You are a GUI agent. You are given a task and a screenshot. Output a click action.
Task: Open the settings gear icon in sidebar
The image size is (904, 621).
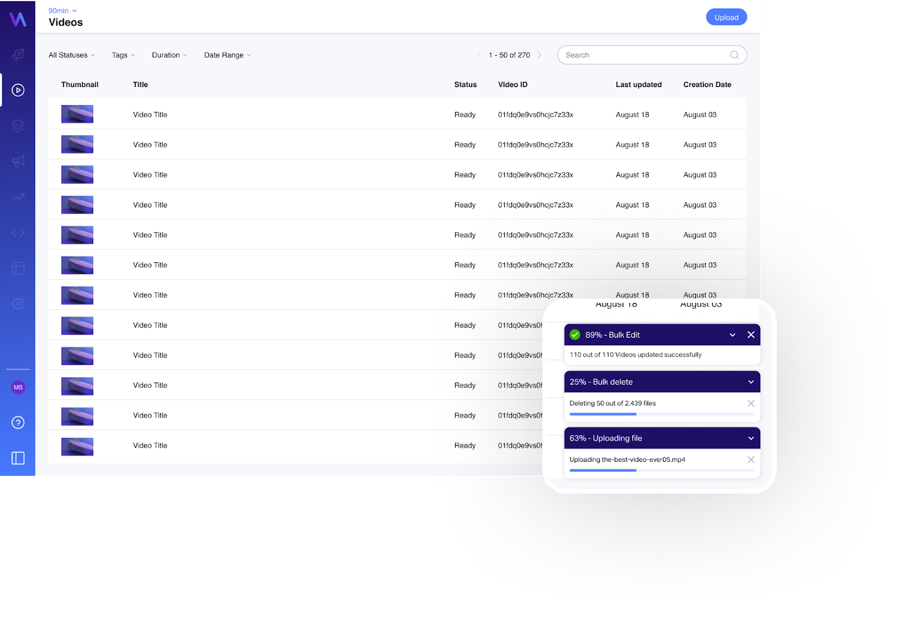(18, 303)
